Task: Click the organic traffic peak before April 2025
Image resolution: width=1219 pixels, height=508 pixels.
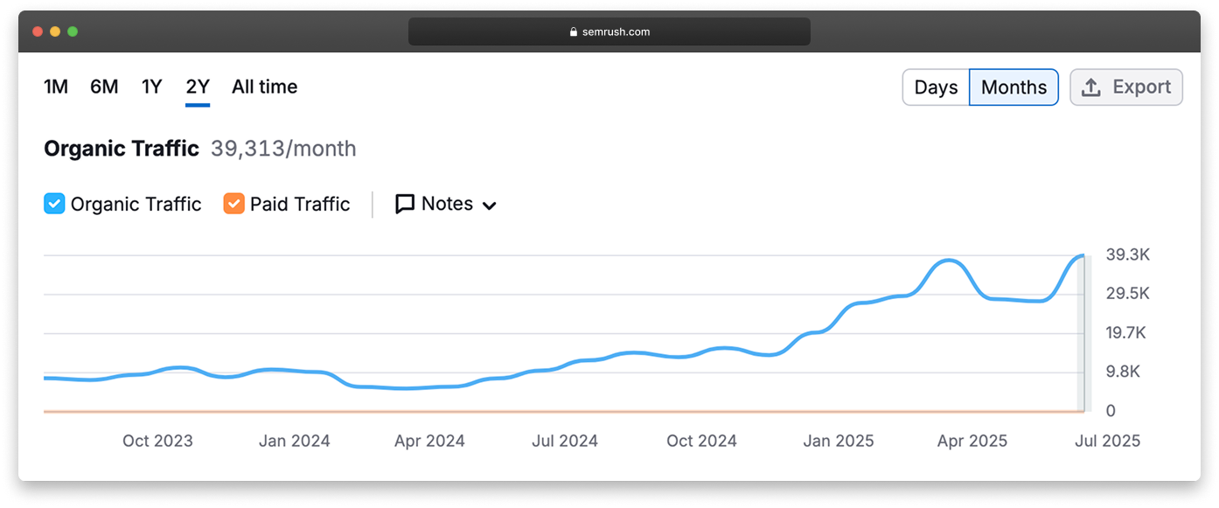Action: click(x=948, y=261)
